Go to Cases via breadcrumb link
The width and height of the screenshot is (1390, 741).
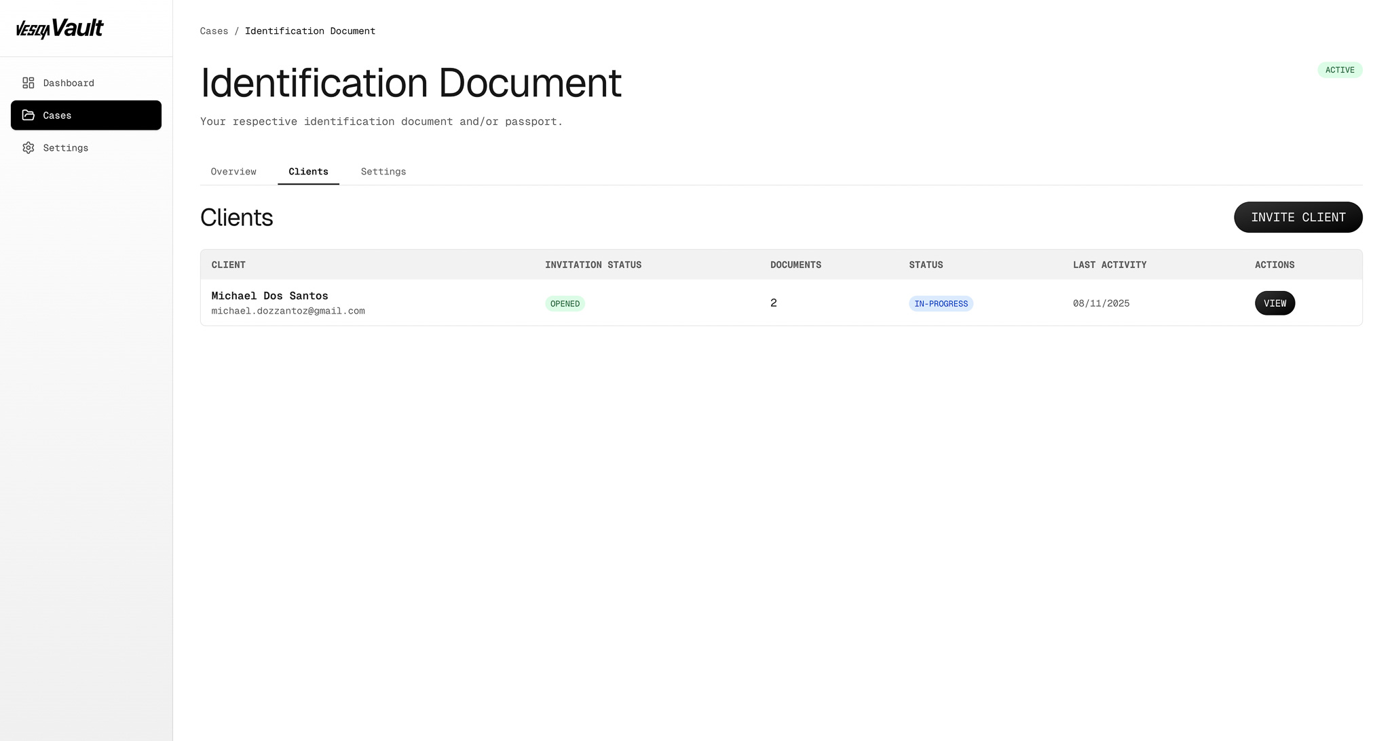[214, 31]
